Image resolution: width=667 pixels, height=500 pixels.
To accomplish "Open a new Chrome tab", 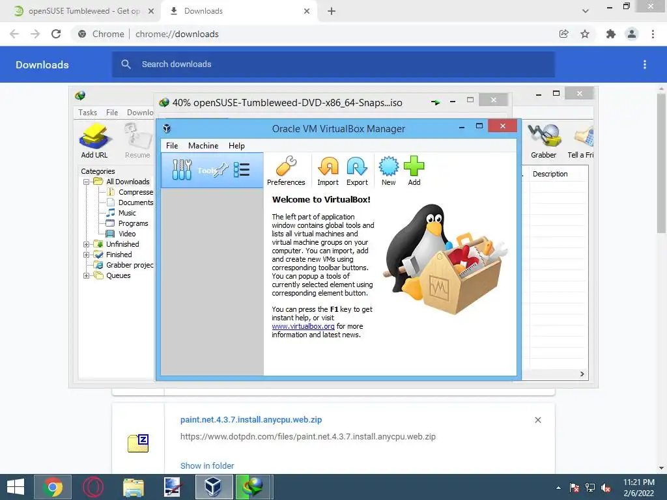I will [x=332, y=11].
